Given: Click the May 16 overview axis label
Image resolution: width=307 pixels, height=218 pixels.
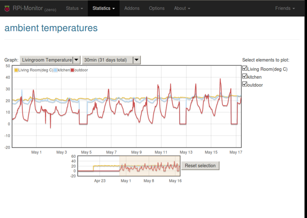Looking at the screenshot, I should [175, 181].
